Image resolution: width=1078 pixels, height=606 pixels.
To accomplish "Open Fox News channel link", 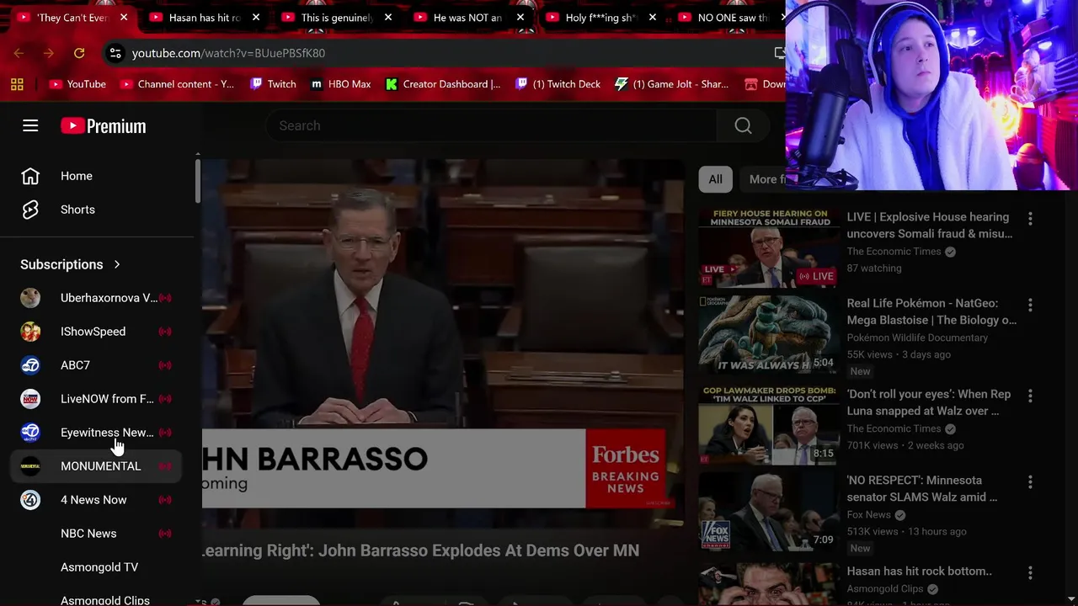I will 868,515.
